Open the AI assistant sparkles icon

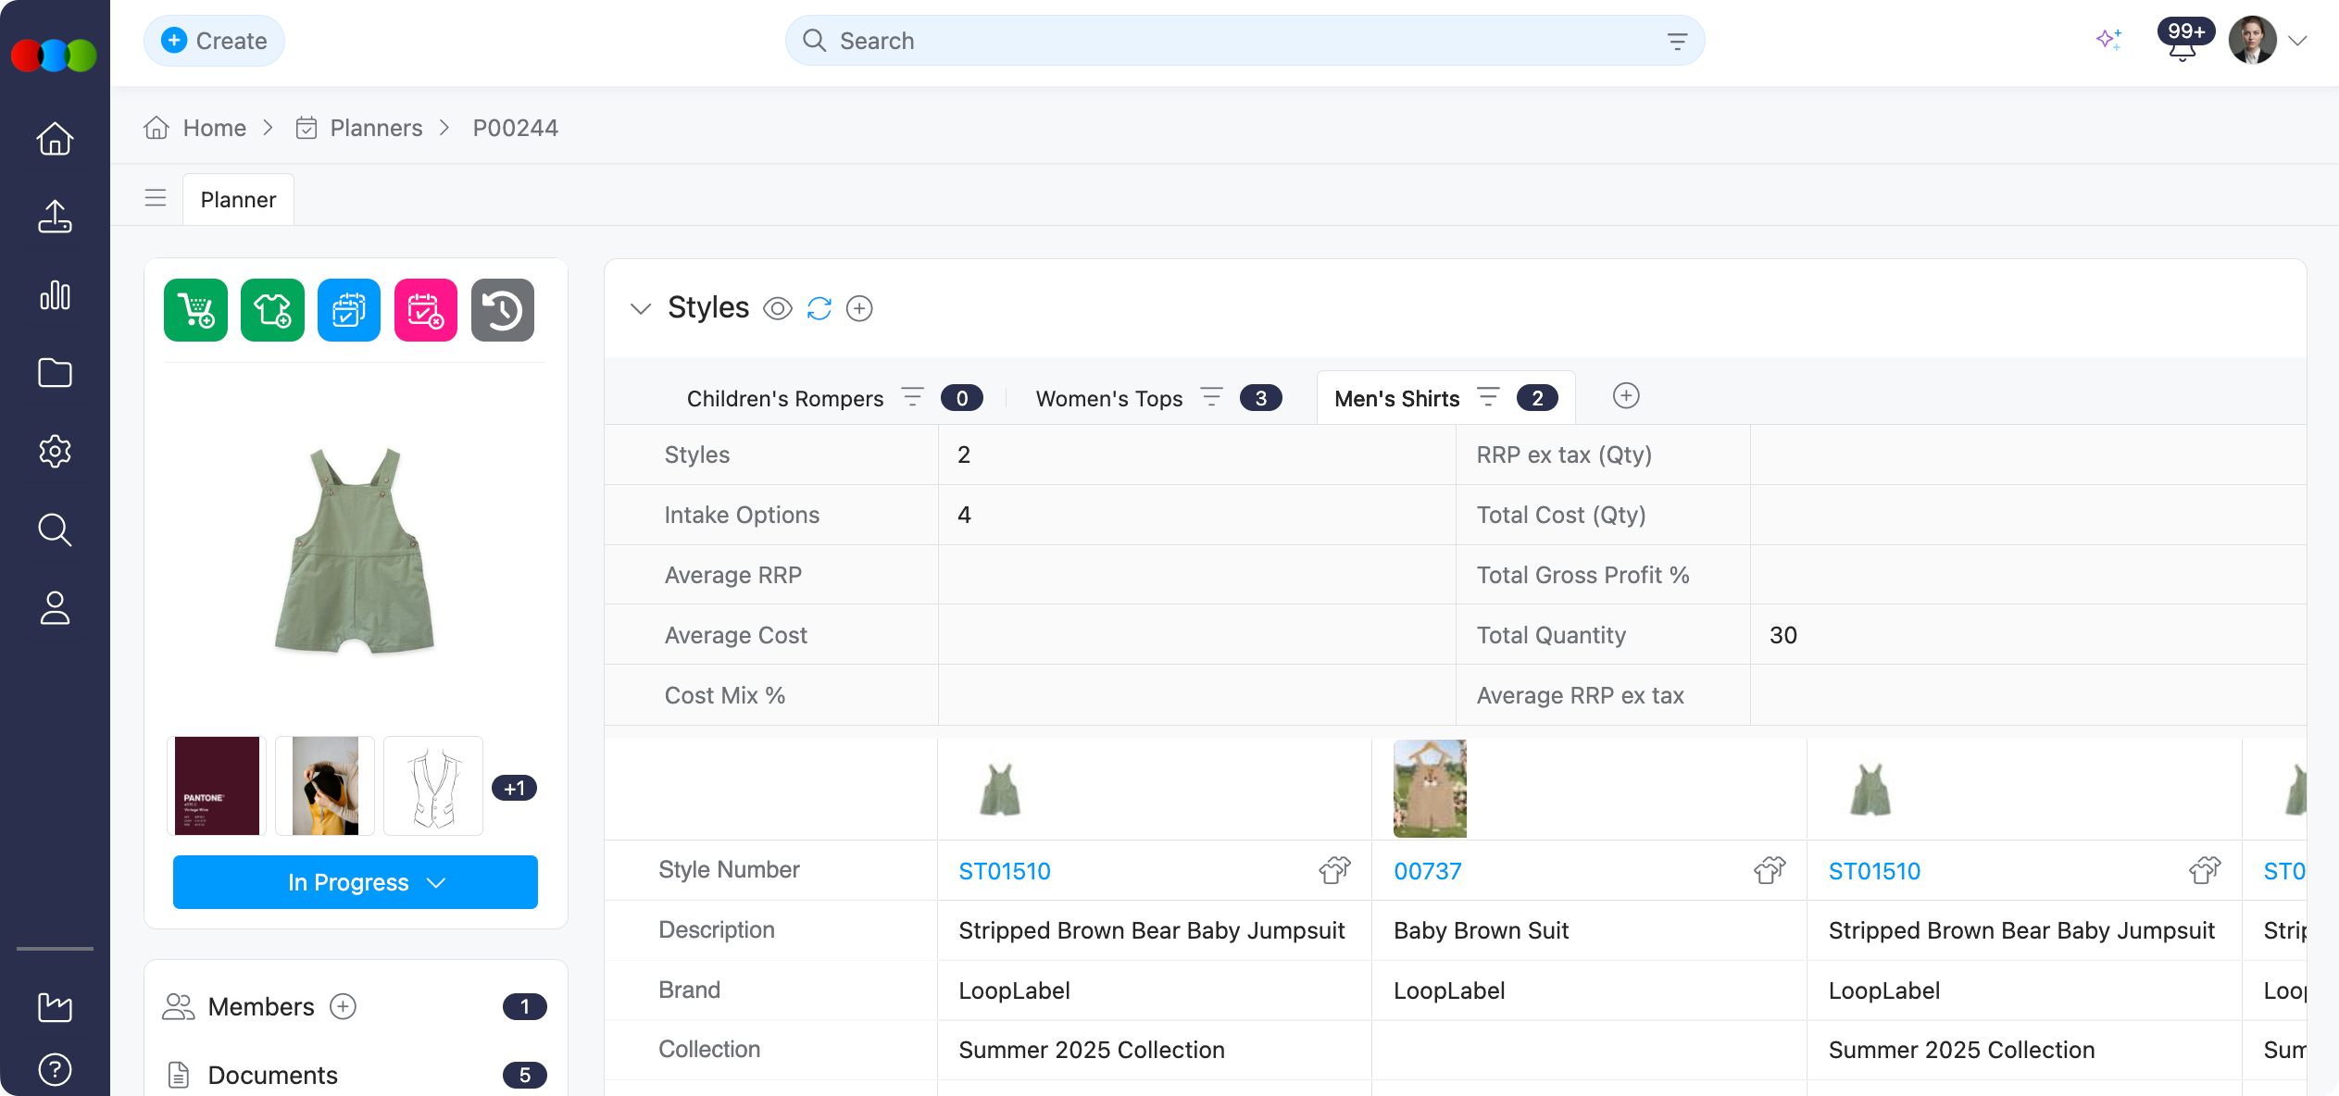[x=2110, y=39]
